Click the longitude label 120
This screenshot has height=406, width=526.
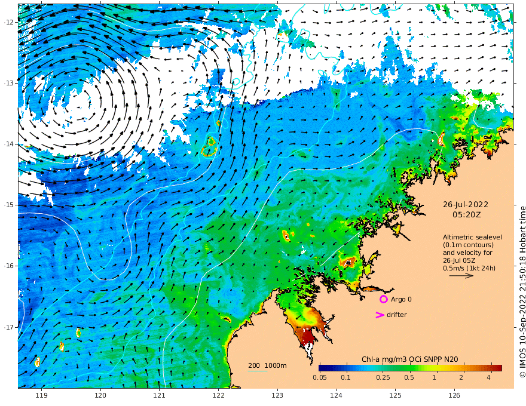[100, 395]
